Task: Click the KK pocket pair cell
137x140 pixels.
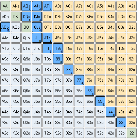Action: click(16, 17)
